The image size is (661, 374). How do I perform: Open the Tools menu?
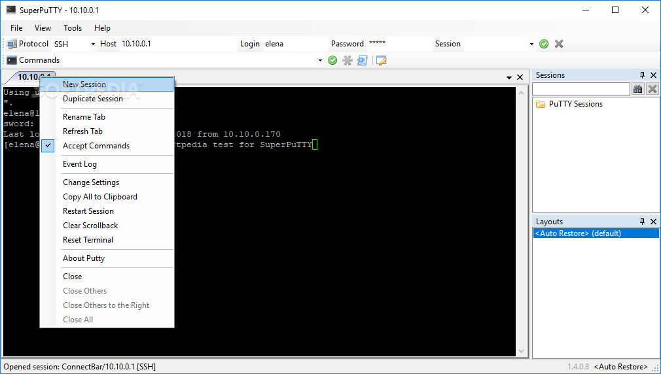[x=73, y=28]
